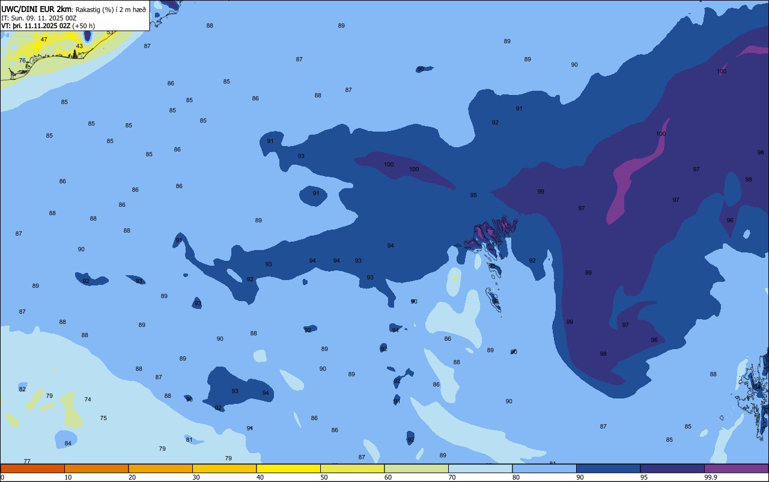Select the 'Rakastig (%) í 2 m hæð' label
Viewport: 769px width, 482px height.
pos(111,10)
